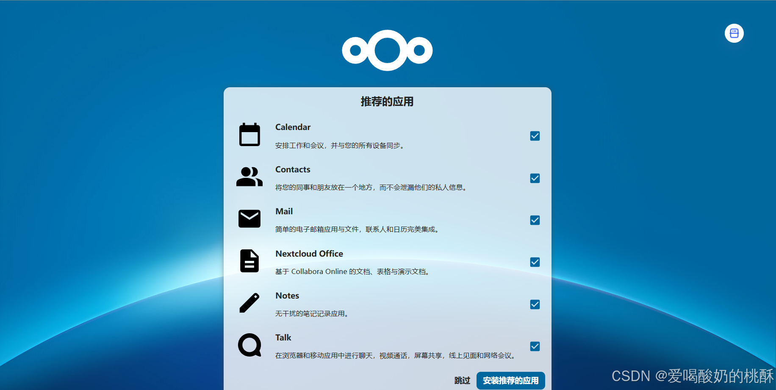Click the Mail envelope icon
Image resolution: width=776 pixels, height=390 pixels.
tap(249, 219)
